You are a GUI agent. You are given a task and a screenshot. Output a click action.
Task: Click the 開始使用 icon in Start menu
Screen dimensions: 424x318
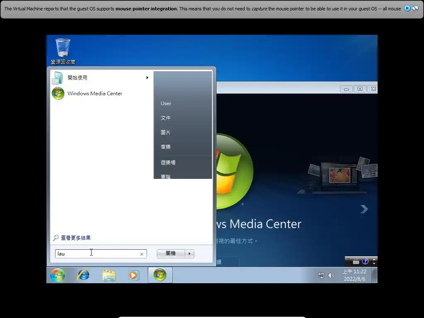58,77
